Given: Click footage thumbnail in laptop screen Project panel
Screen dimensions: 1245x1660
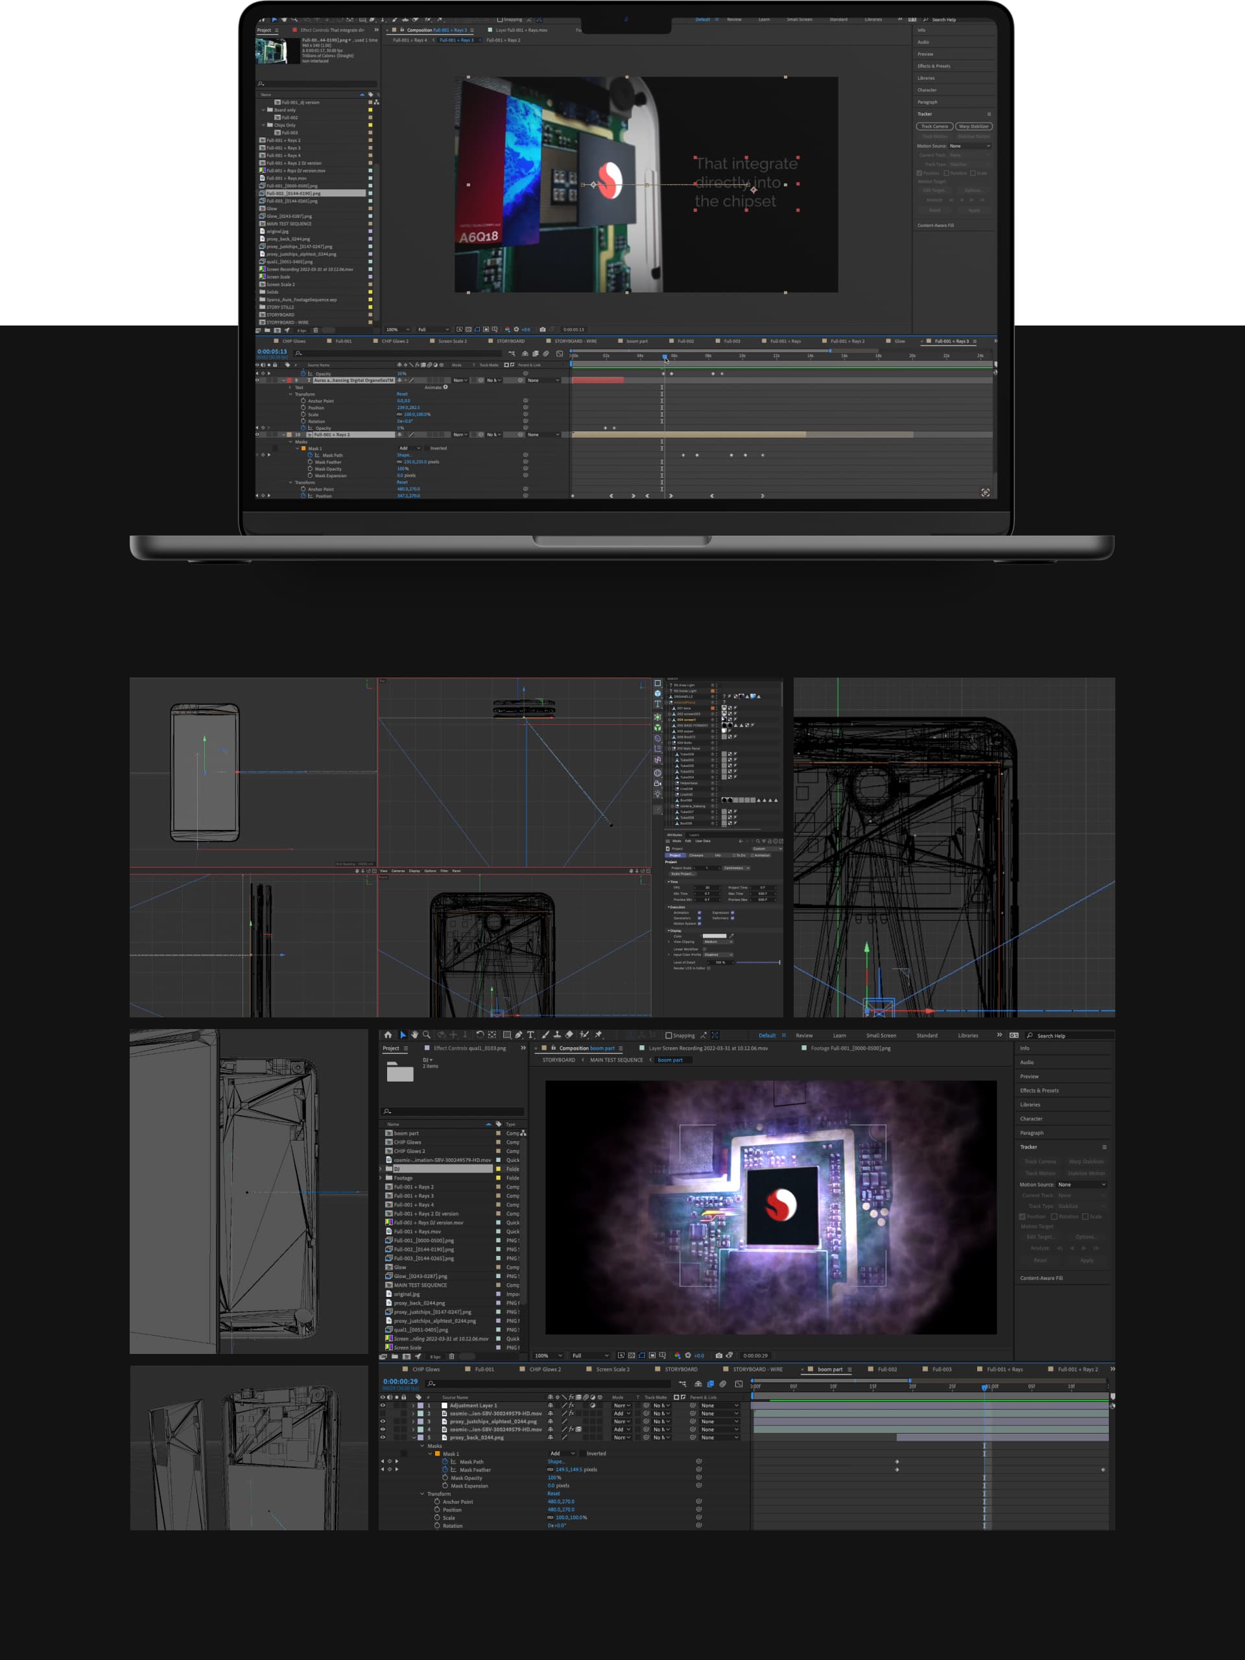Looking at the screenshot, I should point(277,51).
